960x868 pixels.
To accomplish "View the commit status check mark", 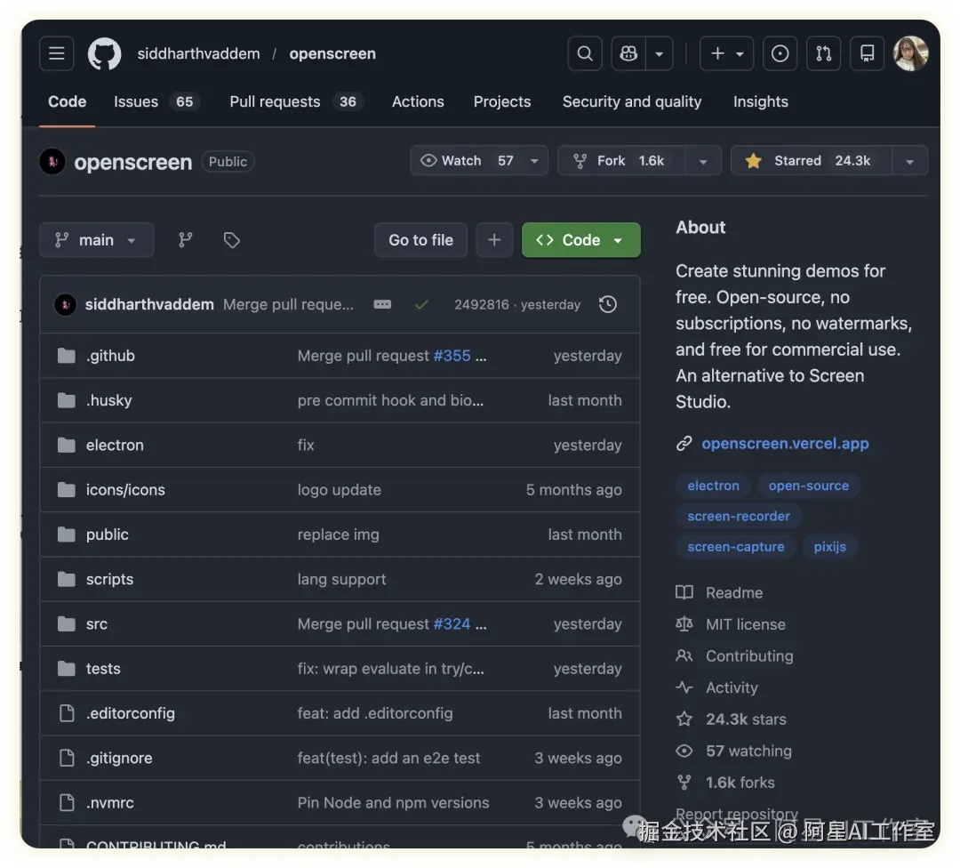I will 421,304.
